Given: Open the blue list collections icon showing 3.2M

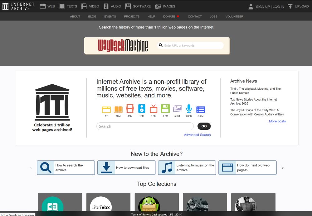Looking at the screenshot, I should 201,109.
